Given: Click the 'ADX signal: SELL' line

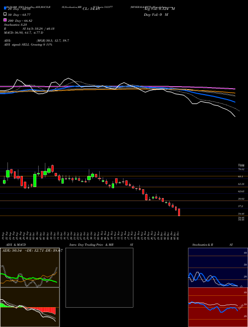Looking at the screenshot, I should click(28, 45).
